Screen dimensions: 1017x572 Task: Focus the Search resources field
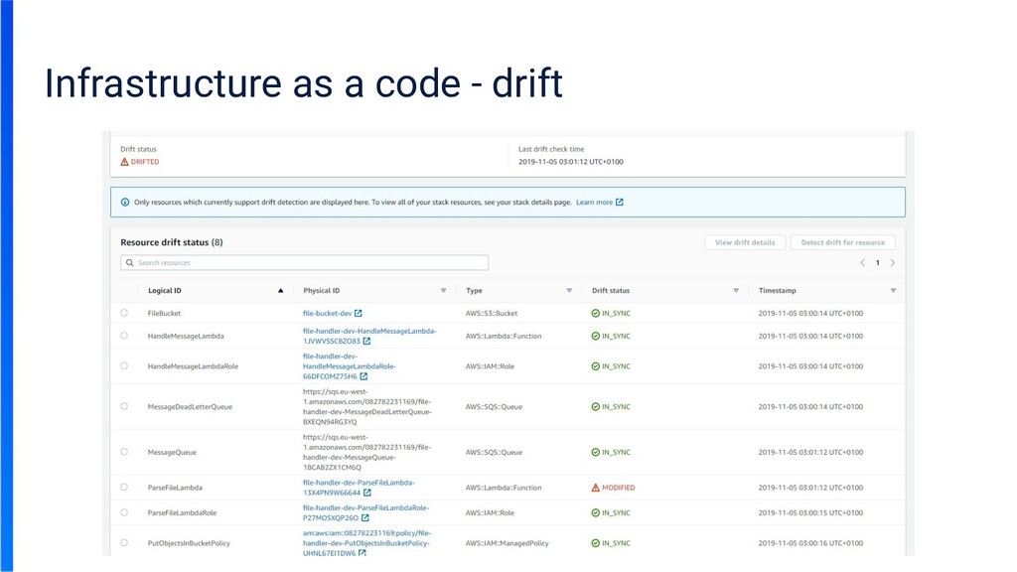coord(304,262)
